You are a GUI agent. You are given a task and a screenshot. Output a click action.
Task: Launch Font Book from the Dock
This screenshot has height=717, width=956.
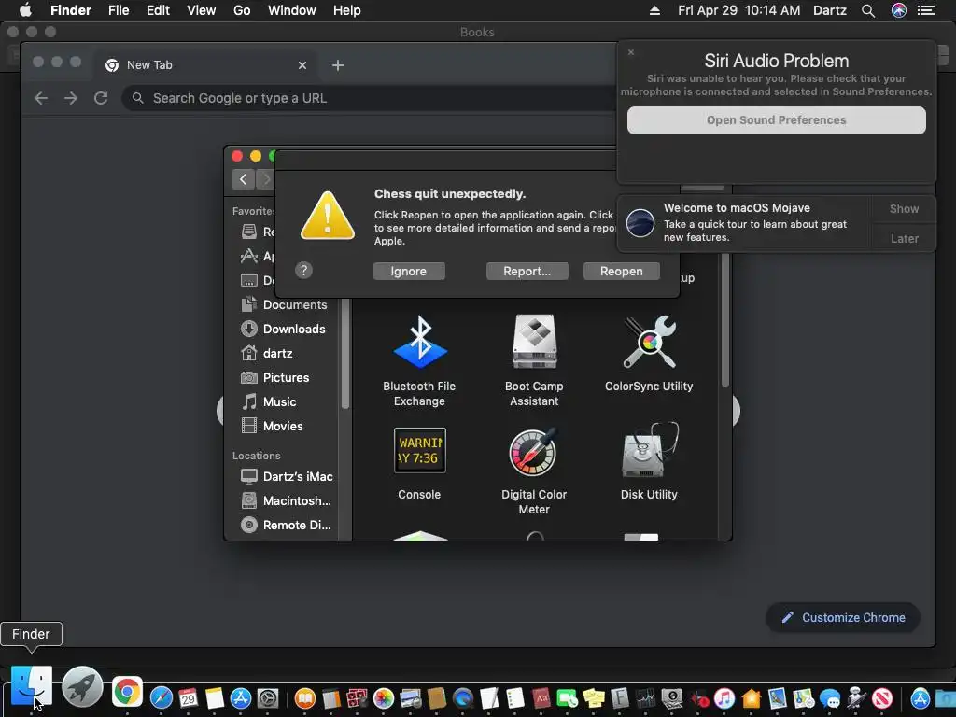pos(620,698)
